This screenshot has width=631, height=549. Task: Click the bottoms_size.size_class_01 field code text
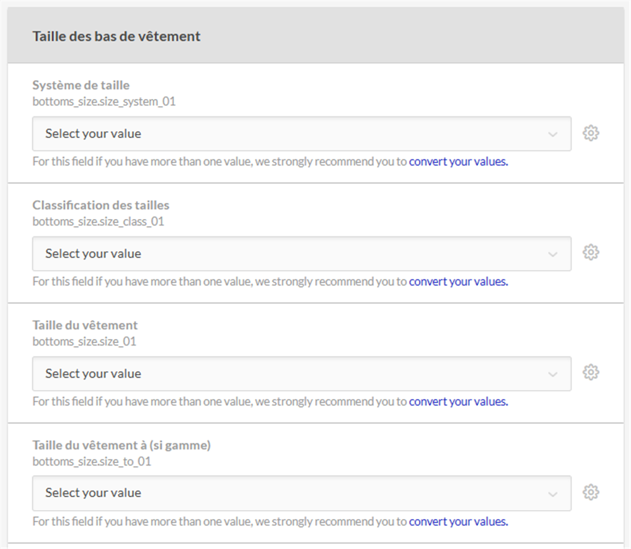(x=98, y=221)
